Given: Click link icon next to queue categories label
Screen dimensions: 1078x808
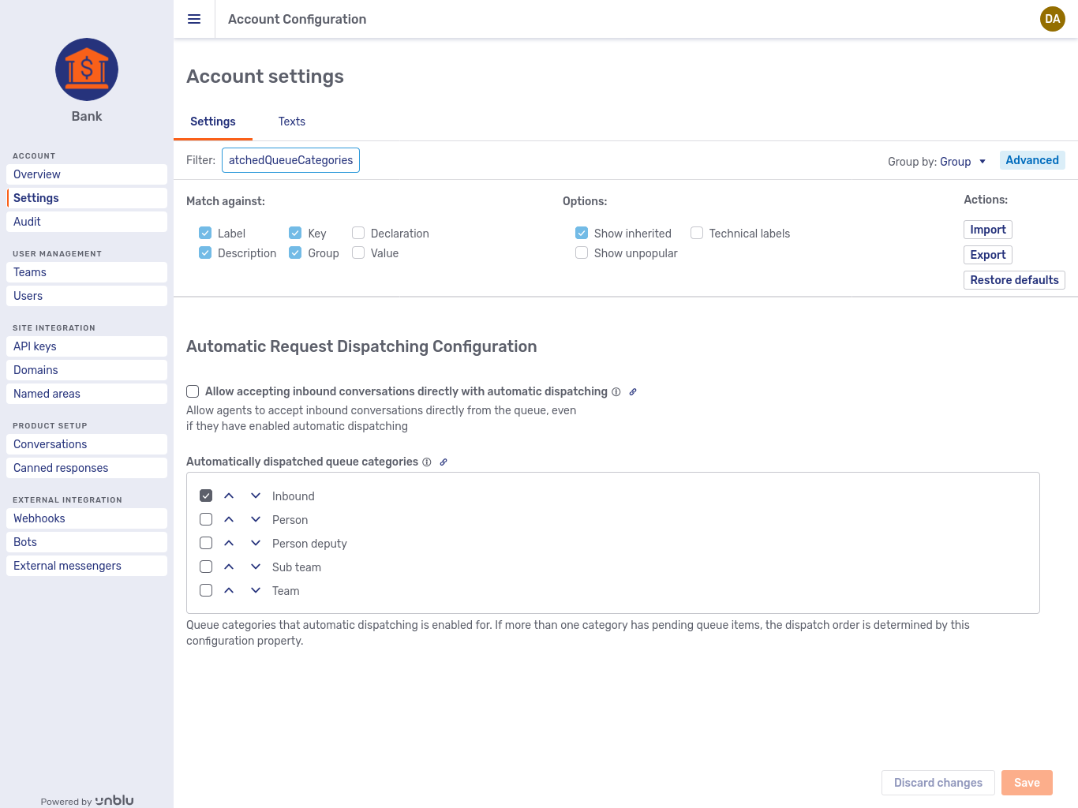Looking at the screenshot, I should pyautogui.click(x=443, y=462).
